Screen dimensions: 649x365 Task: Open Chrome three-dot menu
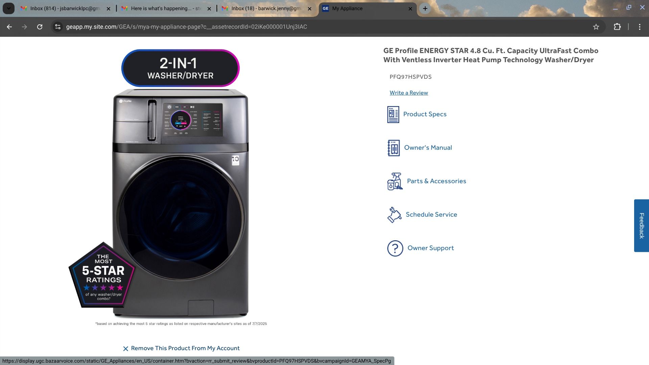coord(640,27)
